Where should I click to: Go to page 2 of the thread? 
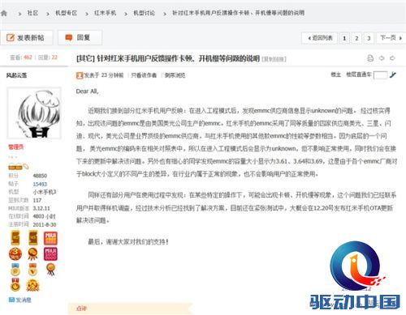coord(356,38)
